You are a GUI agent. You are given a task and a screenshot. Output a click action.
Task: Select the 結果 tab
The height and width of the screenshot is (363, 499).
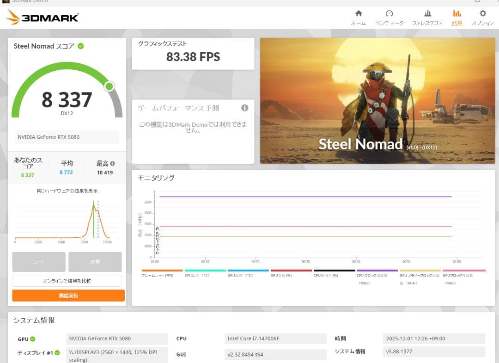click(456, 15)
